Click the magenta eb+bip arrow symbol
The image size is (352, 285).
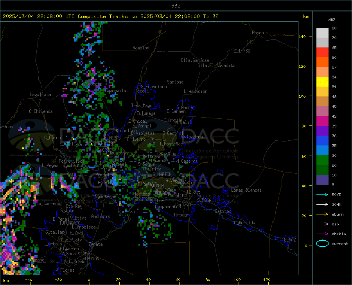tap(322, 234)
